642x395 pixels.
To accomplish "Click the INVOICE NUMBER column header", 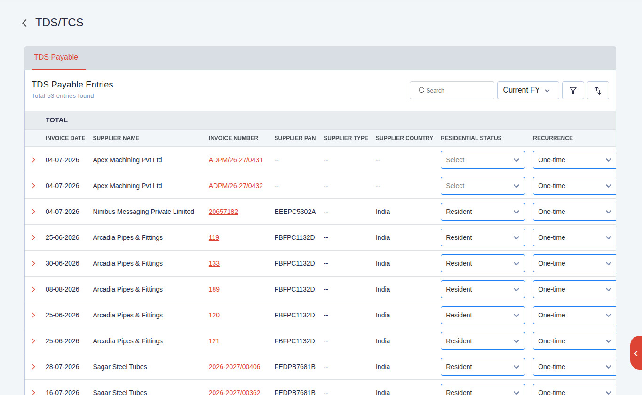I will click(x=233, y=138).
